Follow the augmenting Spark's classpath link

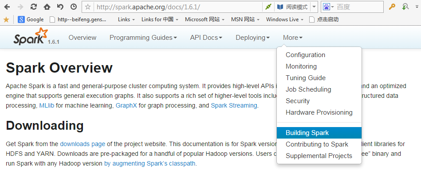[x=150, y=163]
